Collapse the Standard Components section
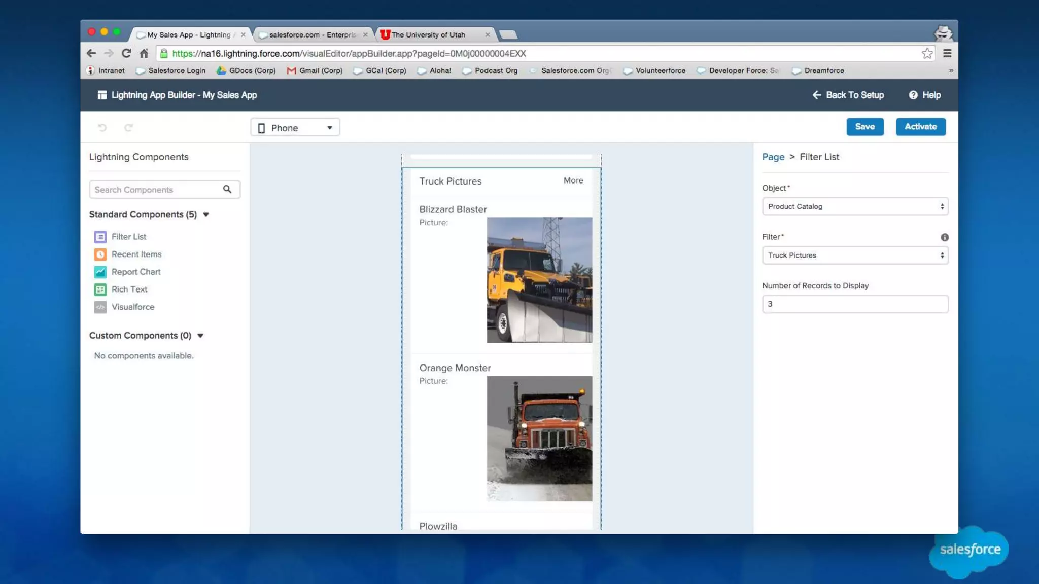 pos(206,215)
